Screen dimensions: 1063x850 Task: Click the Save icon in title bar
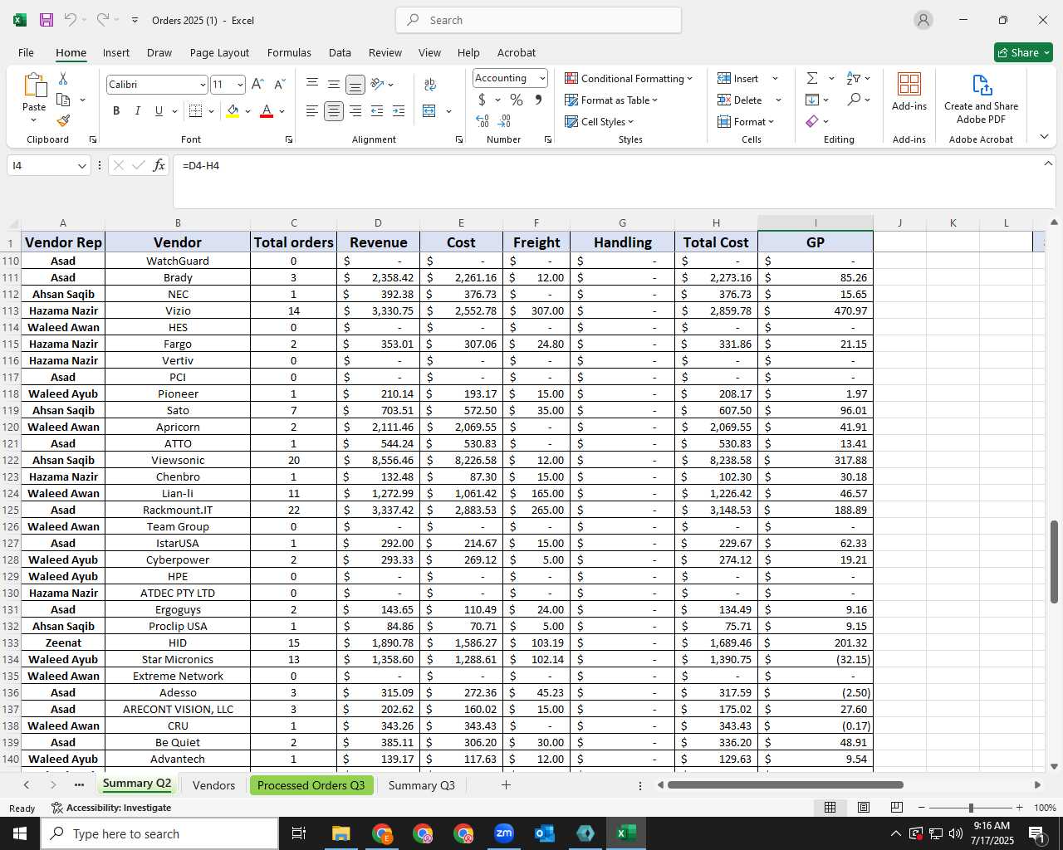coord(47,20)
